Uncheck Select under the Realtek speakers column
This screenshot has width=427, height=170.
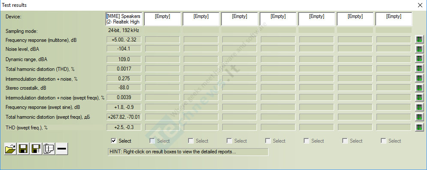click(x=114, y=141)
